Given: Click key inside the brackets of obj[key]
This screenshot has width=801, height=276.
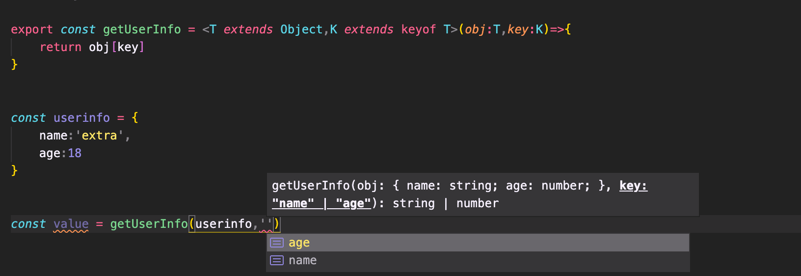Looking at the screenshot, I should tap(128, 47).
